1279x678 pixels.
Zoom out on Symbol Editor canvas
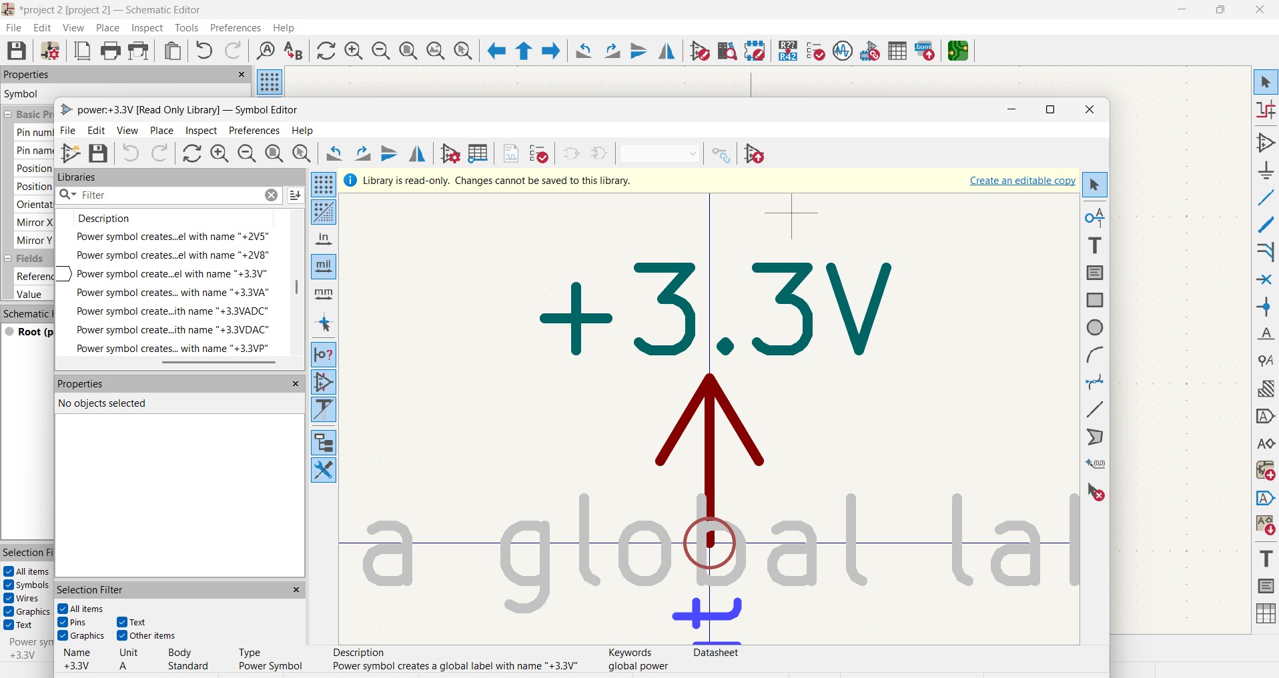pyautogui.click(x=247, y=154)
